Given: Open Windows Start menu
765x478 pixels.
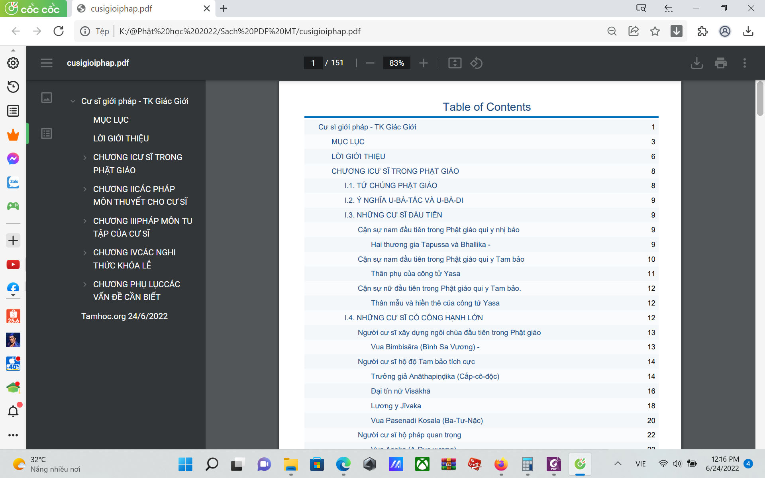Looking at the screenshot, I should pos(185,464).
